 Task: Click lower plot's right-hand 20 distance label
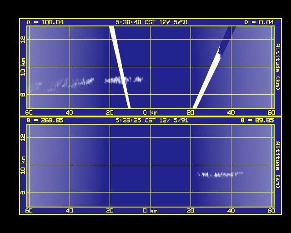[191, 211]
